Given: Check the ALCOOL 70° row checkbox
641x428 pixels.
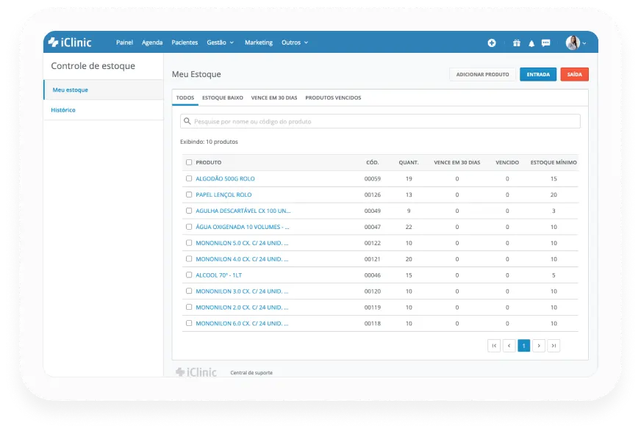Looking at the screenshot, I should pyautogui.click(x=189, y=275).
